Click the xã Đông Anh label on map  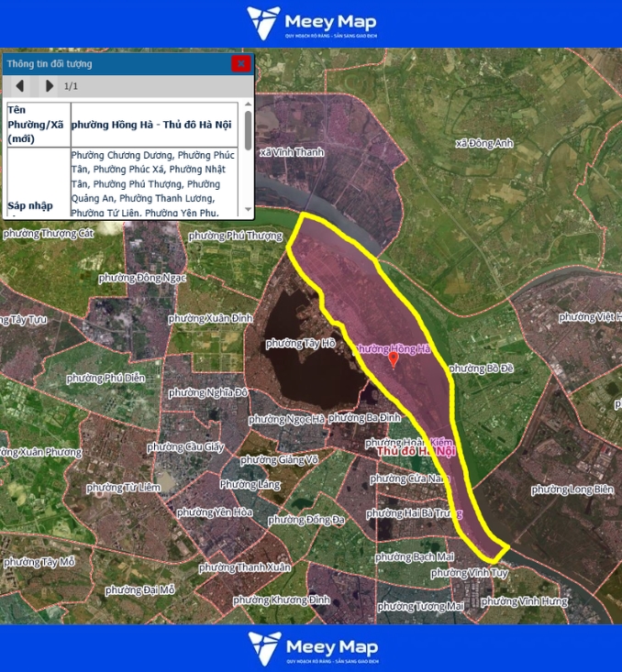coord(486,143)
